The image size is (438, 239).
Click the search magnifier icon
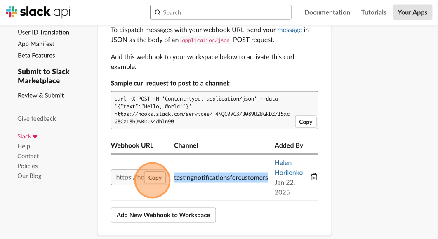158,12
